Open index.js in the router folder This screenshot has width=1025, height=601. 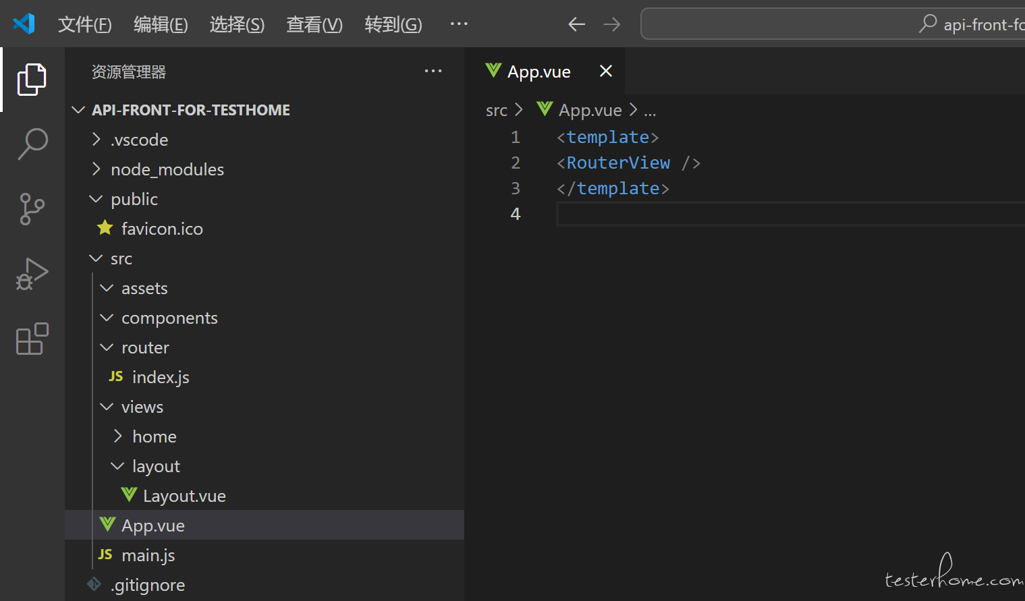(161, 377)
